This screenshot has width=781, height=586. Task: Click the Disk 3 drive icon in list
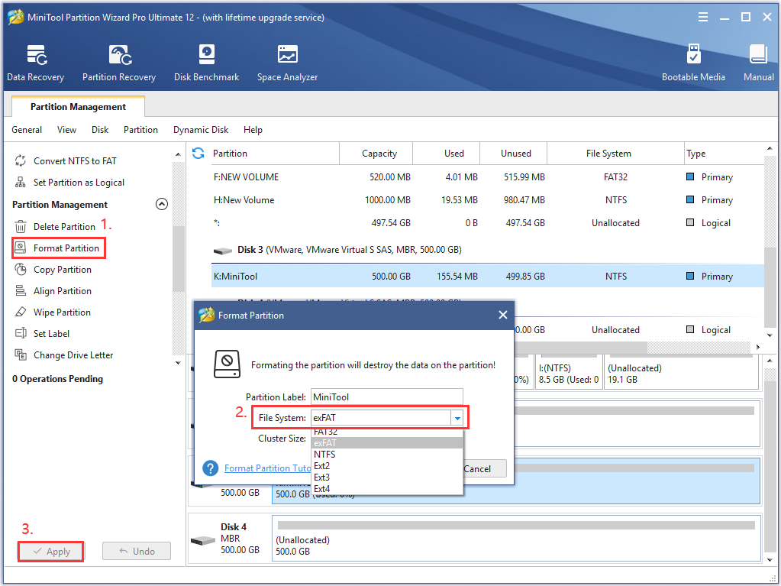point(223,250)
